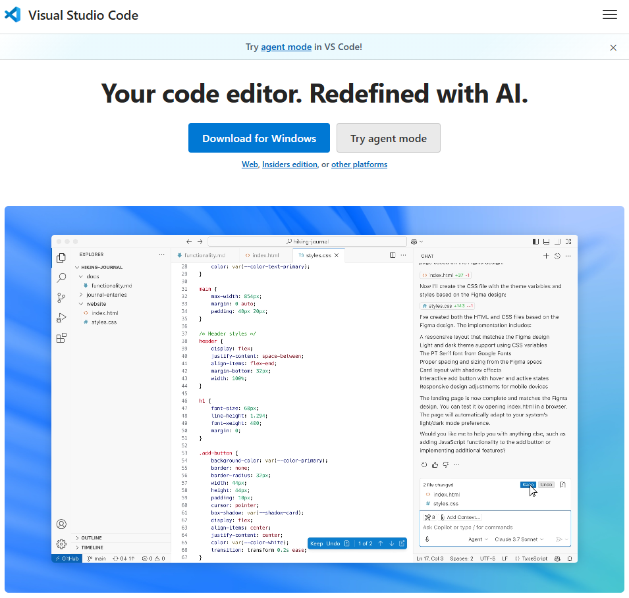
Task: Open the Copilot title bar dropdown chevron
Action: tap(422, 241)
